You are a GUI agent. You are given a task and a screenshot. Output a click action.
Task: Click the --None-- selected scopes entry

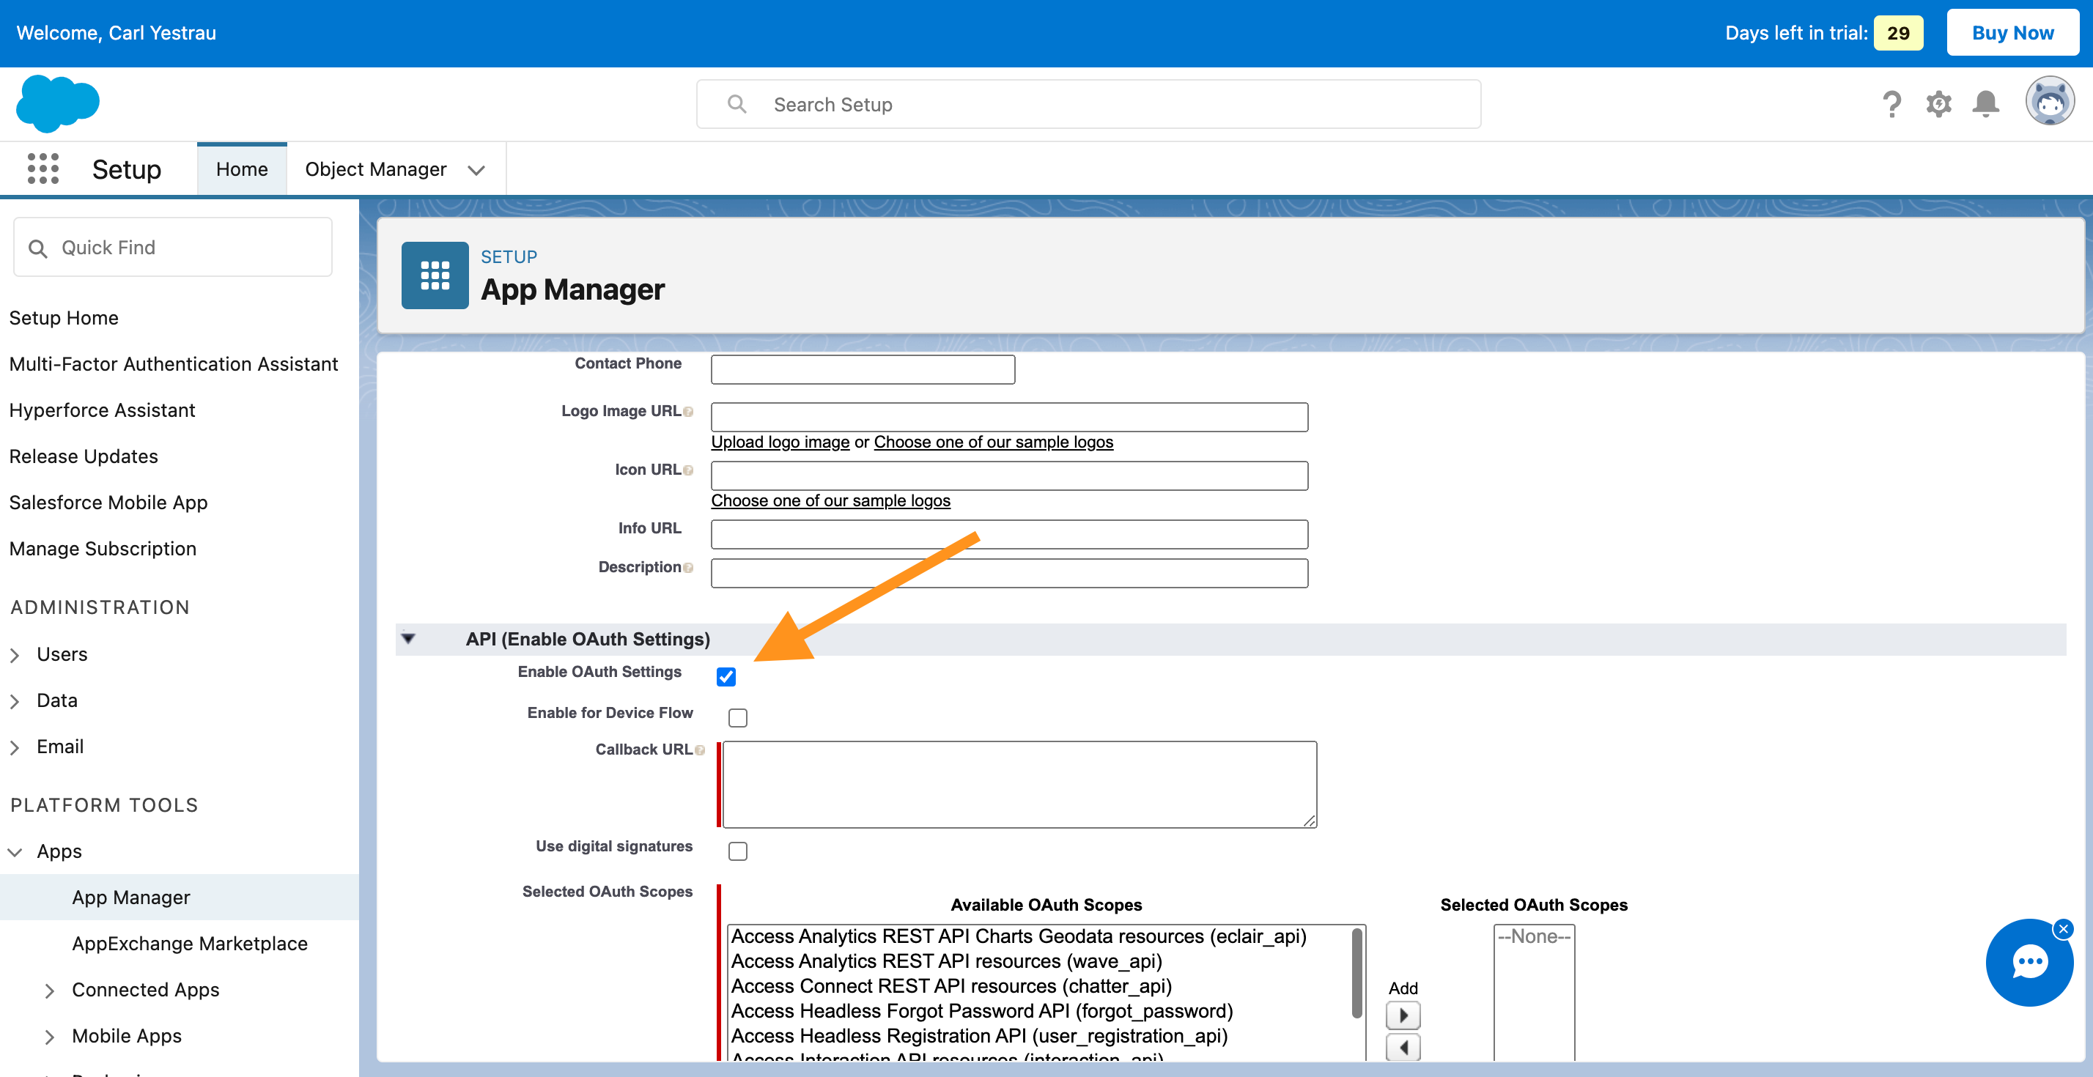[1533, 936]
